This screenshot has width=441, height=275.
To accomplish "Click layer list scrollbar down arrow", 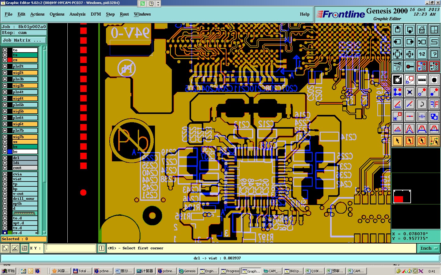I will click(x=44, y=233).
